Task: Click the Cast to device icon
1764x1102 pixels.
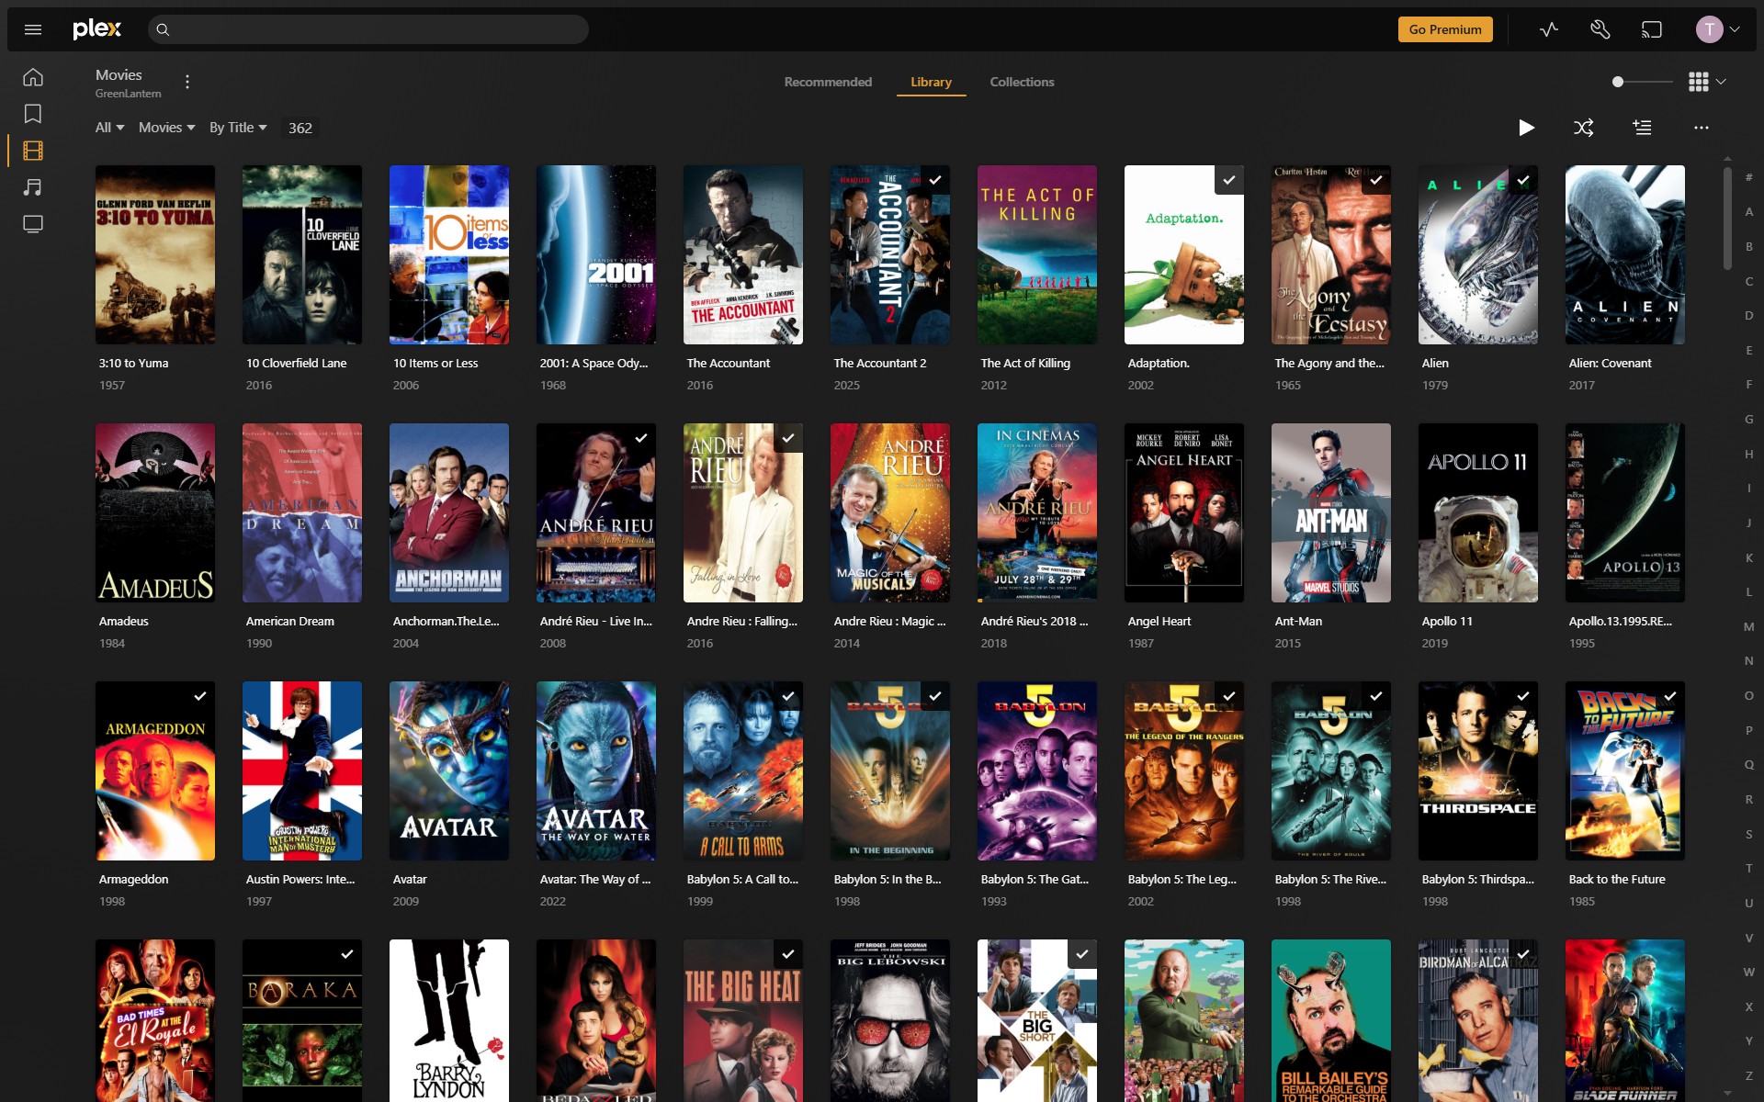Action: 1652,29
